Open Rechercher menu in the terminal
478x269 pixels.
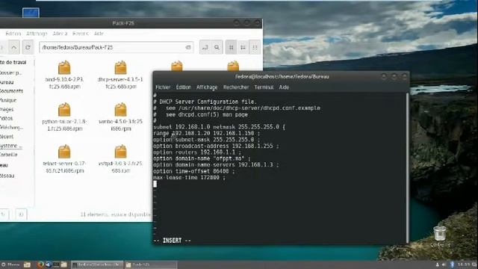pos(236,87)
